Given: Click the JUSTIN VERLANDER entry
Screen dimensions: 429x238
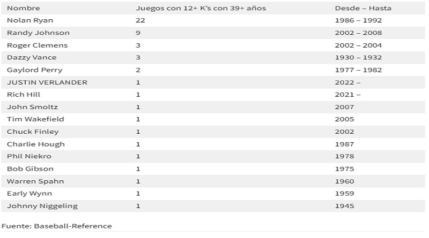Looking at the screenshot, I should [47, 82].
